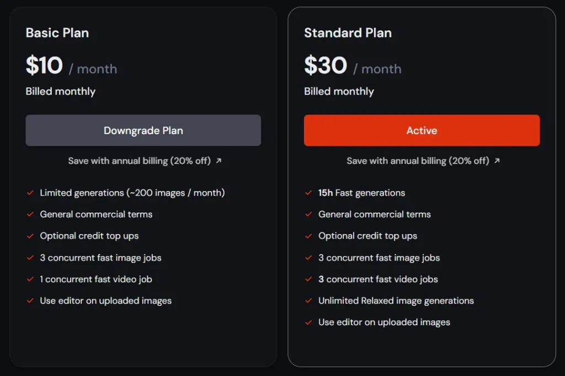This screenshot has width=565, height=376.
Task: Click the $10 / month price
Action: tap(71, 66)
